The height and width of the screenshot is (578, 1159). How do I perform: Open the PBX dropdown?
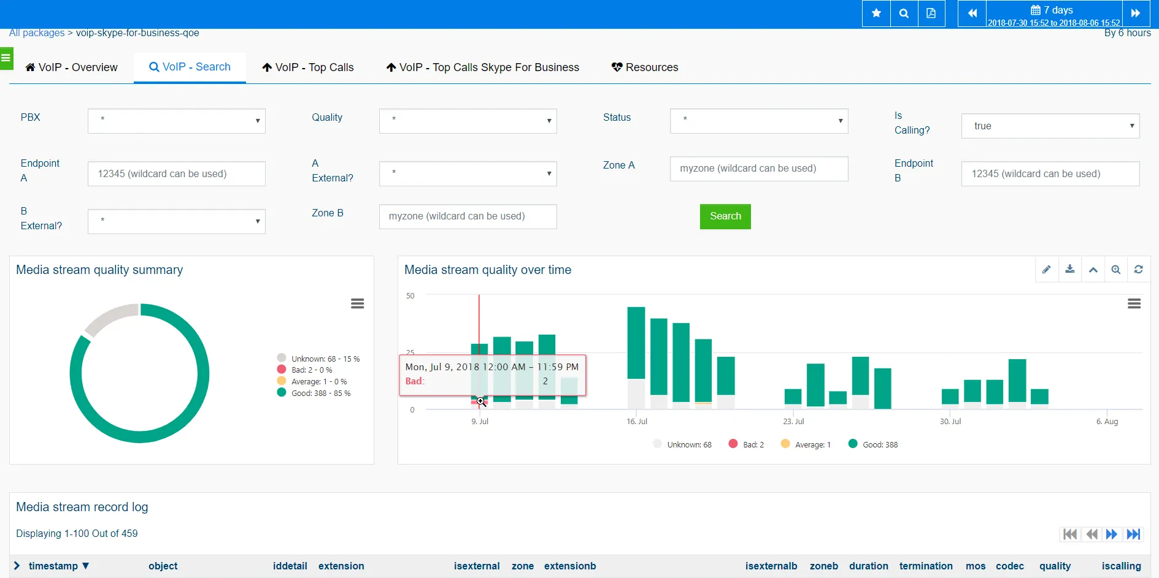177,121
